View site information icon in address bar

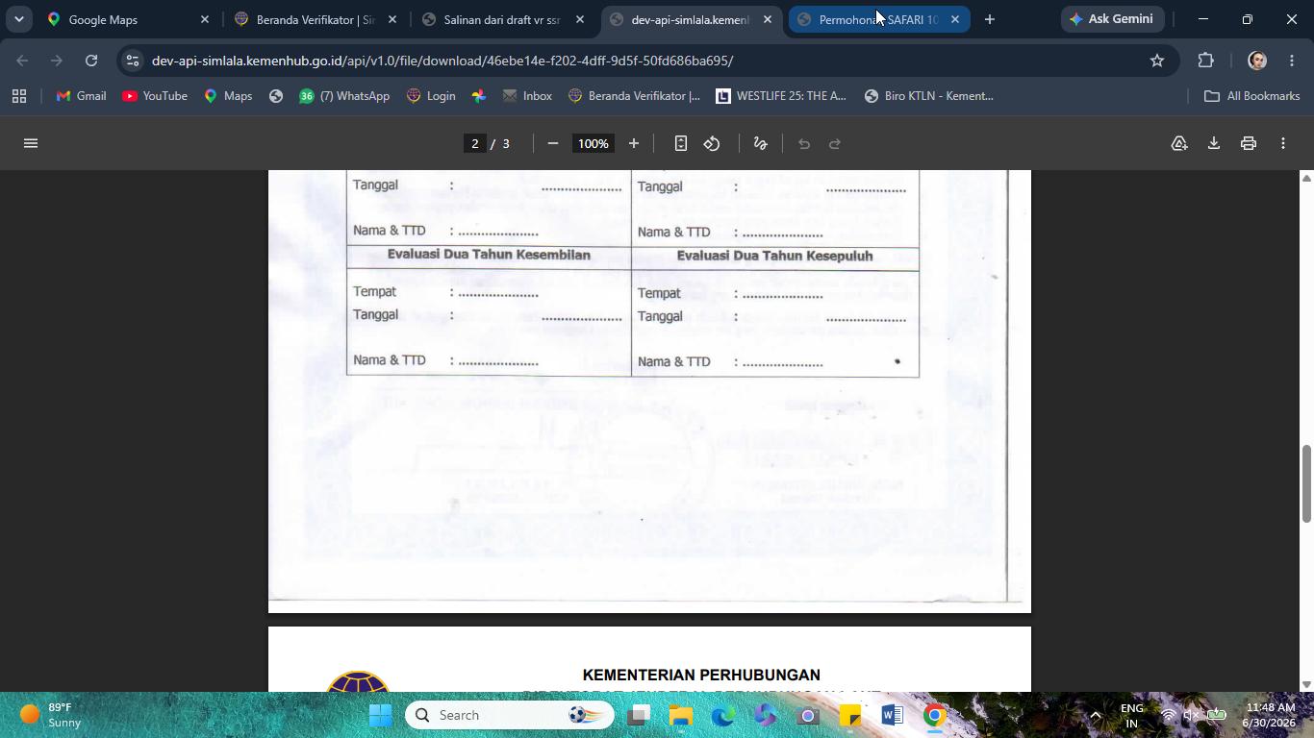click(x=133, y=61)
